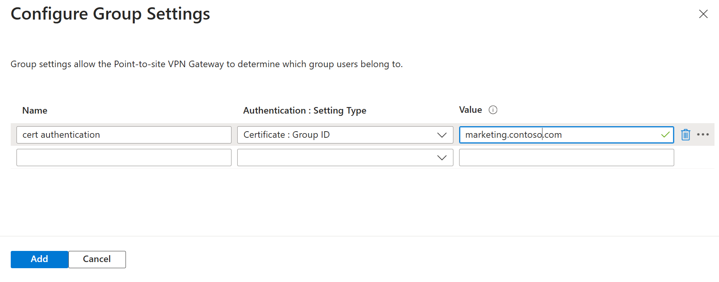Click the Configure Group Settings title
The image size is (719, 282).
111,14
